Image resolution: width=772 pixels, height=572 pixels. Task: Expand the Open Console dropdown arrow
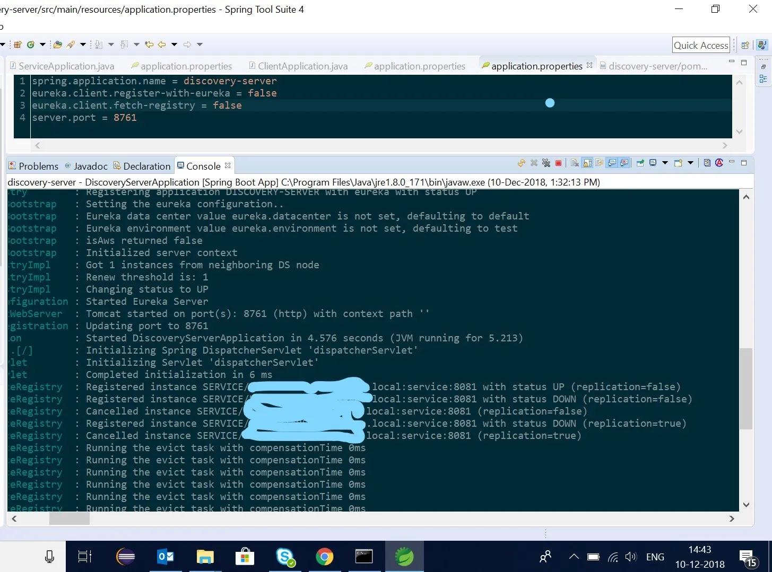coord(690,163)
